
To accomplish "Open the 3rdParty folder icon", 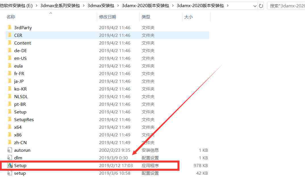I will [x=10, y=28].
